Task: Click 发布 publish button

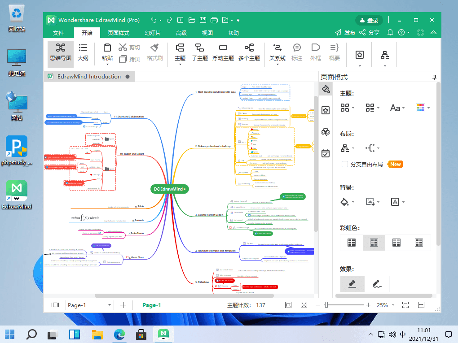Action: pyautogui.click(x=345, y=32)
